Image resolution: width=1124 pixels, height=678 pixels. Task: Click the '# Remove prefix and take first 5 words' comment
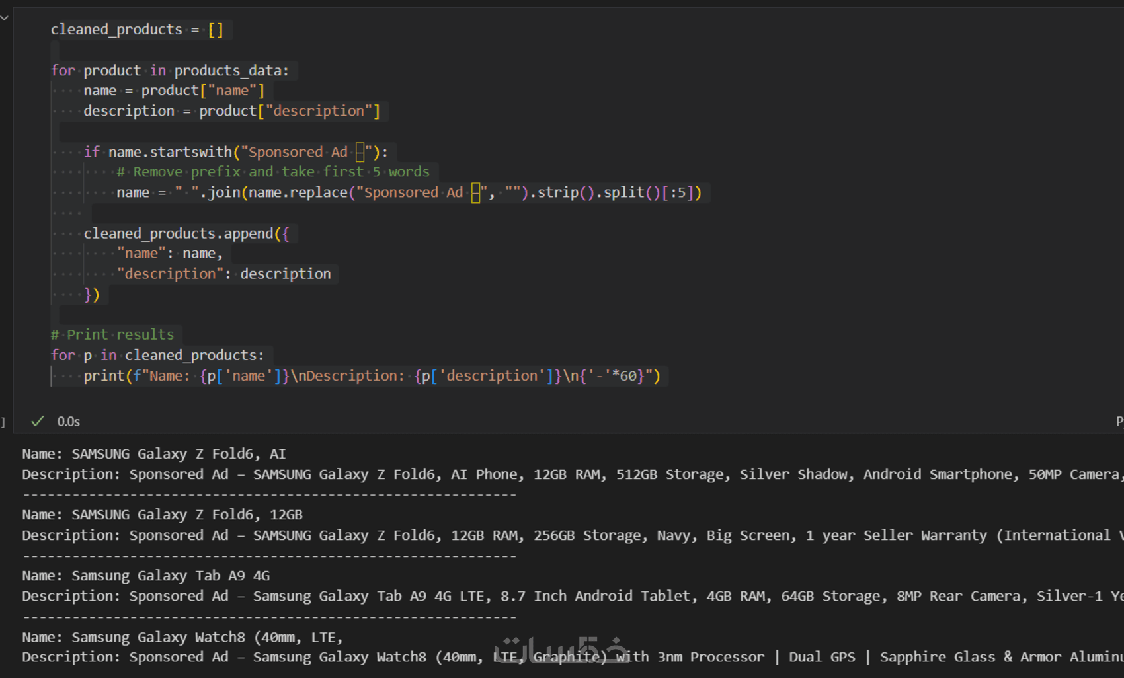[273, 172]
